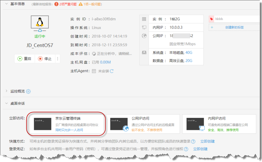Click the 固定带宽1Mbps bandwidth text
Screen dimensions: 262x162
182,44
